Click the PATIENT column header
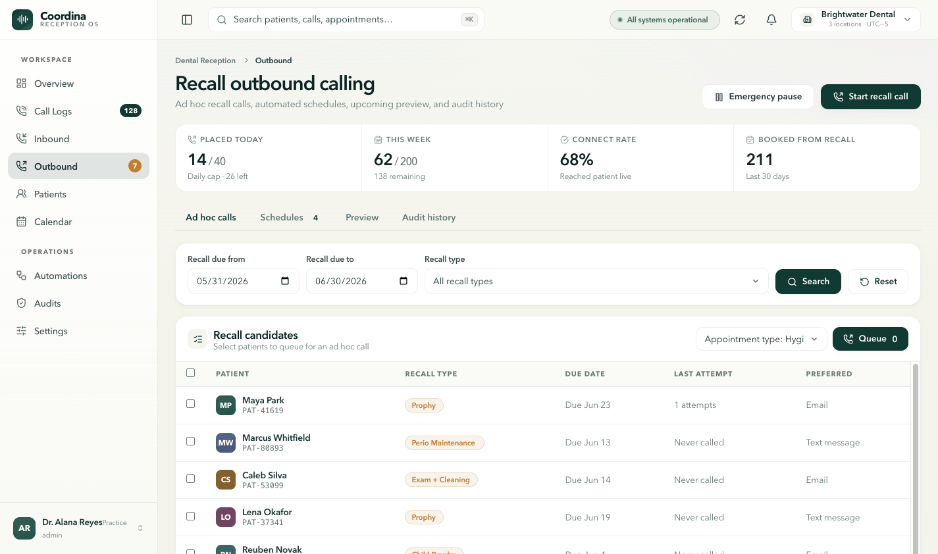The image size is (938, 554). (x=232, y=374)
